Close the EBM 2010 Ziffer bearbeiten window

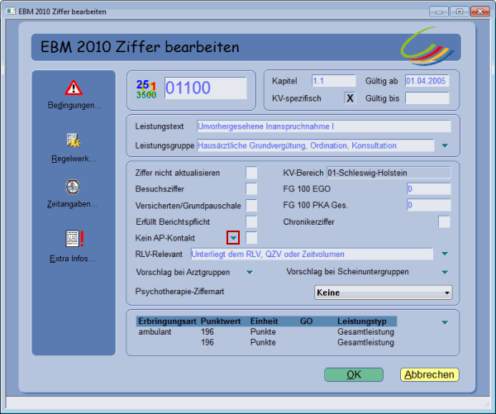pyautogui.click(x=479, y=12)
